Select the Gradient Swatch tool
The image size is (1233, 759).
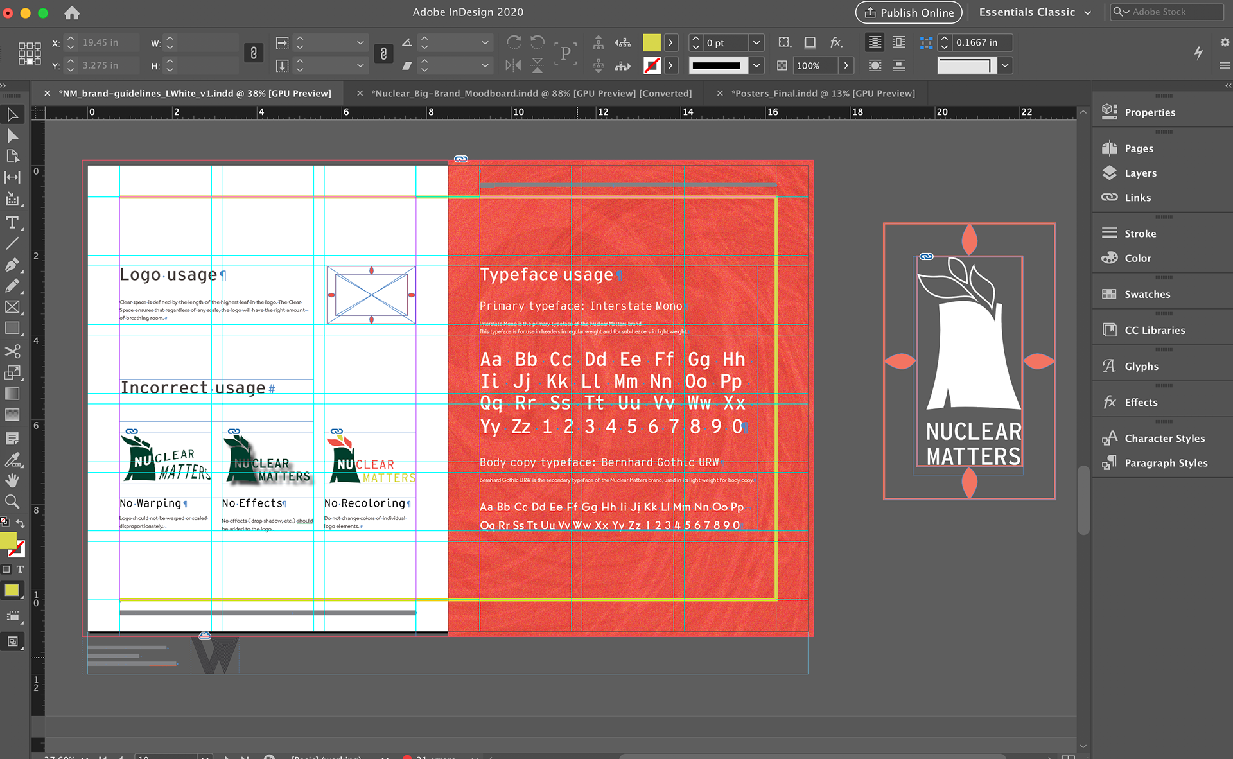pyautogui.click(x=12, y=394)
